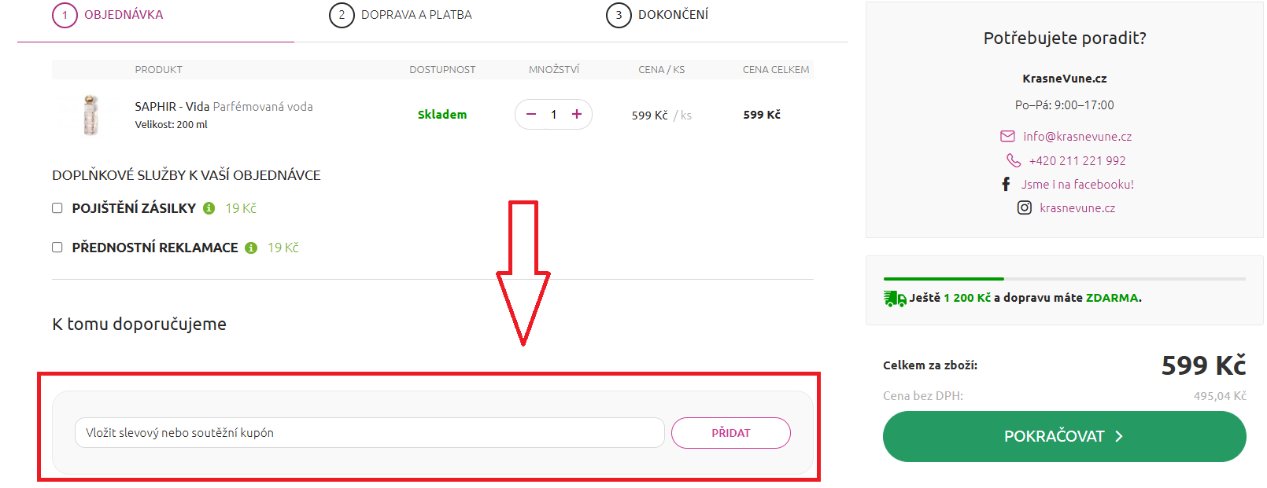
Task: Tick the Přednostní reklamace checkbox
Action: pyautogui.click(x=57, y=248)
